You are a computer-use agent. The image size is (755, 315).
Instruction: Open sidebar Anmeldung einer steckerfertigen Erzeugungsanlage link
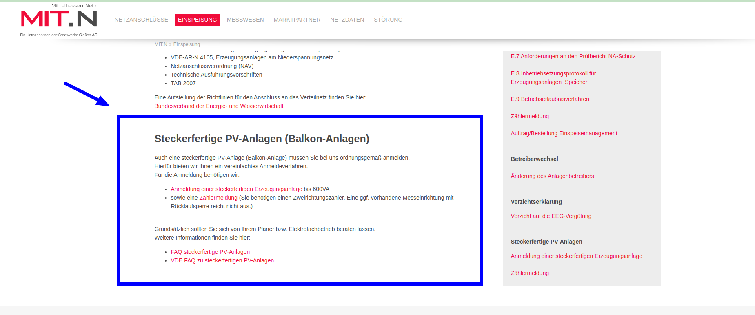coord(577,256)
